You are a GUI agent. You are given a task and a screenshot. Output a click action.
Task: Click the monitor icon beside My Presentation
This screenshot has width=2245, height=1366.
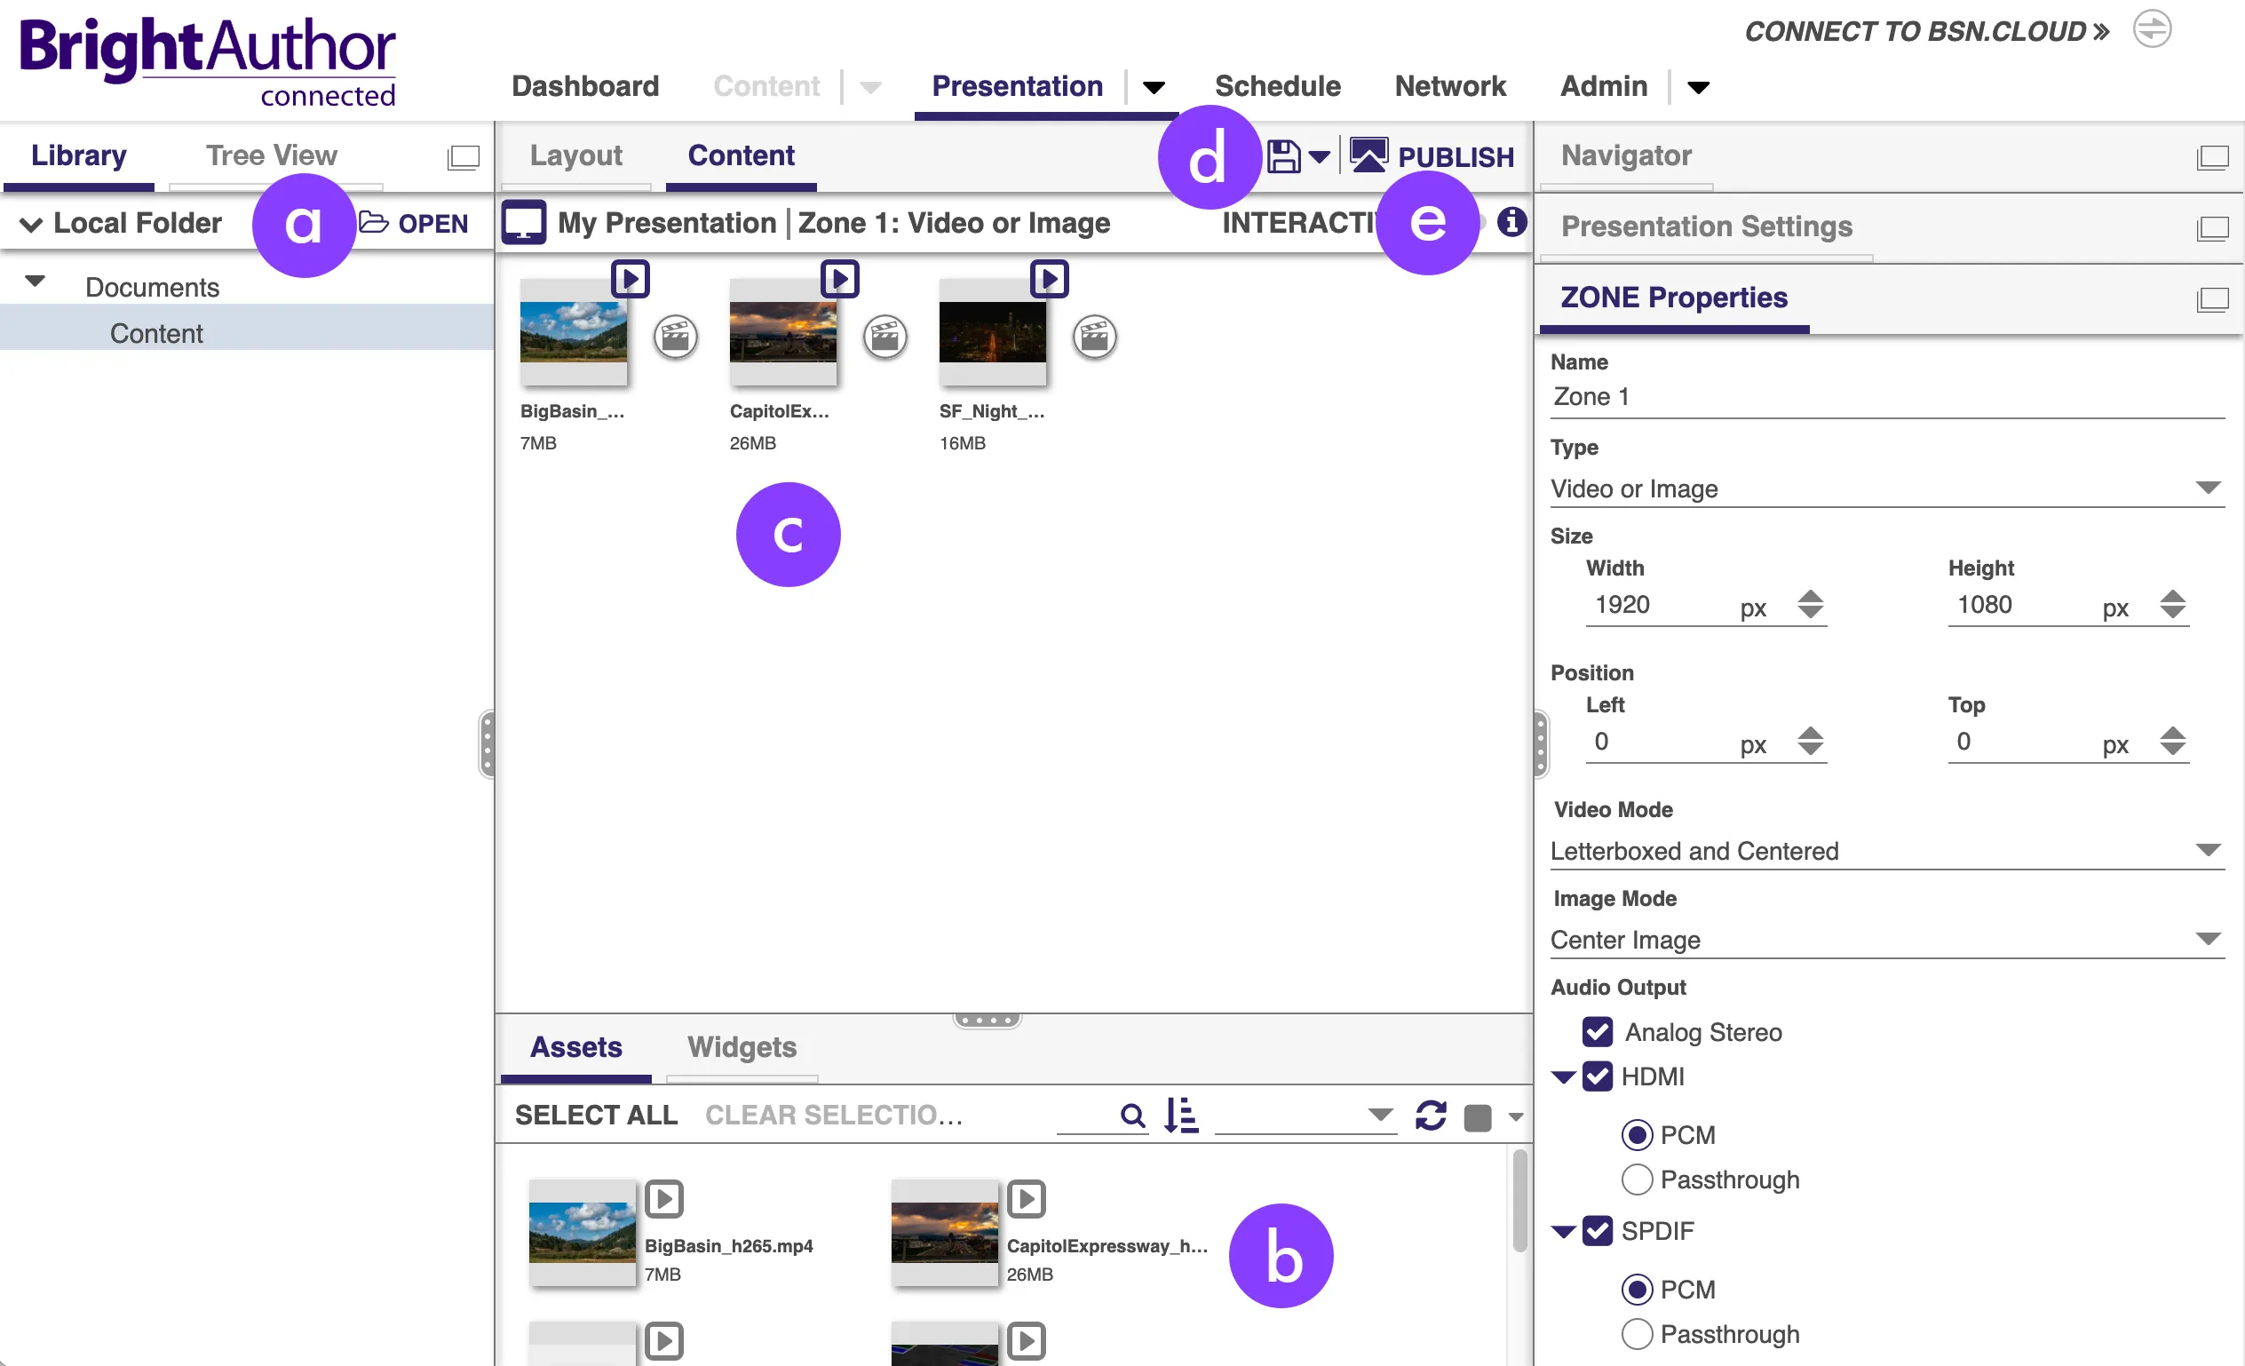click(x=524, y=222)
